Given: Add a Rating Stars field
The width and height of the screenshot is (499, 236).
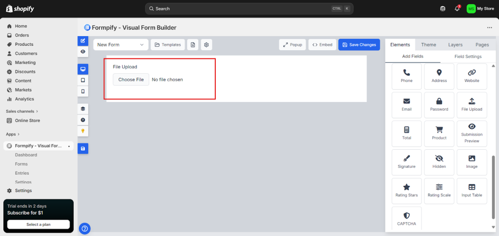Looking at the screenshot, I should click(406, 191).
